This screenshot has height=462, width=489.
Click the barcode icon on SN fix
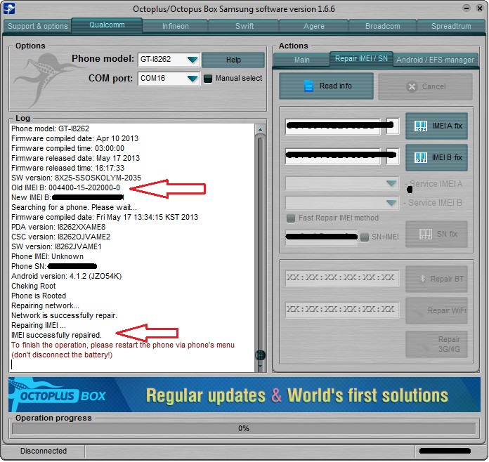pos(425,234)
